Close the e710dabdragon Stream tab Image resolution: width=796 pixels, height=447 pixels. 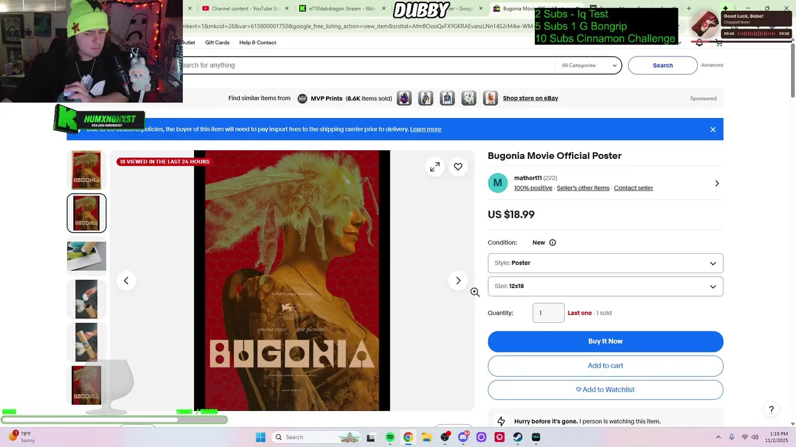pyautogui.click(x=384, y=9)
